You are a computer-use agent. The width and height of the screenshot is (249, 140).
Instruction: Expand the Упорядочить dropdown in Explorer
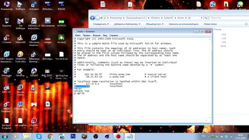pyautogui.click(x=101, y=24)
